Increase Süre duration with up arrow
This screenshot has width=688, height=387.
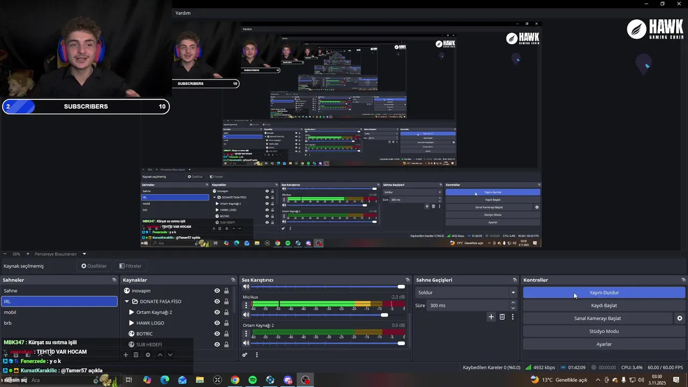click(513, 303)
